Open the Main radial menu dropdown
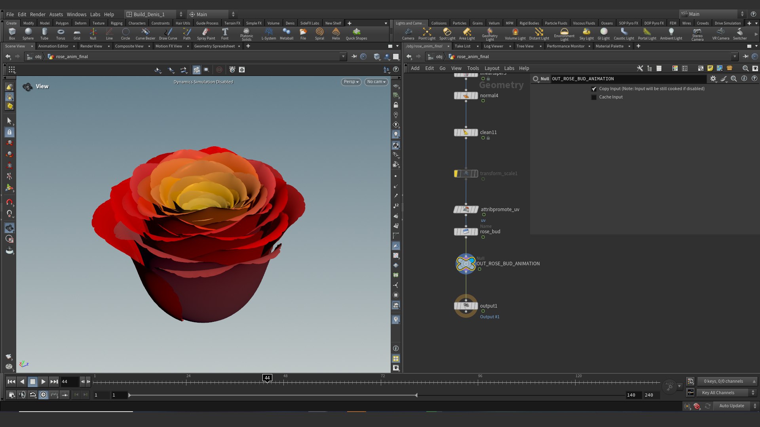The height and width of the screenshot is (427, 760). click(212, 14)
